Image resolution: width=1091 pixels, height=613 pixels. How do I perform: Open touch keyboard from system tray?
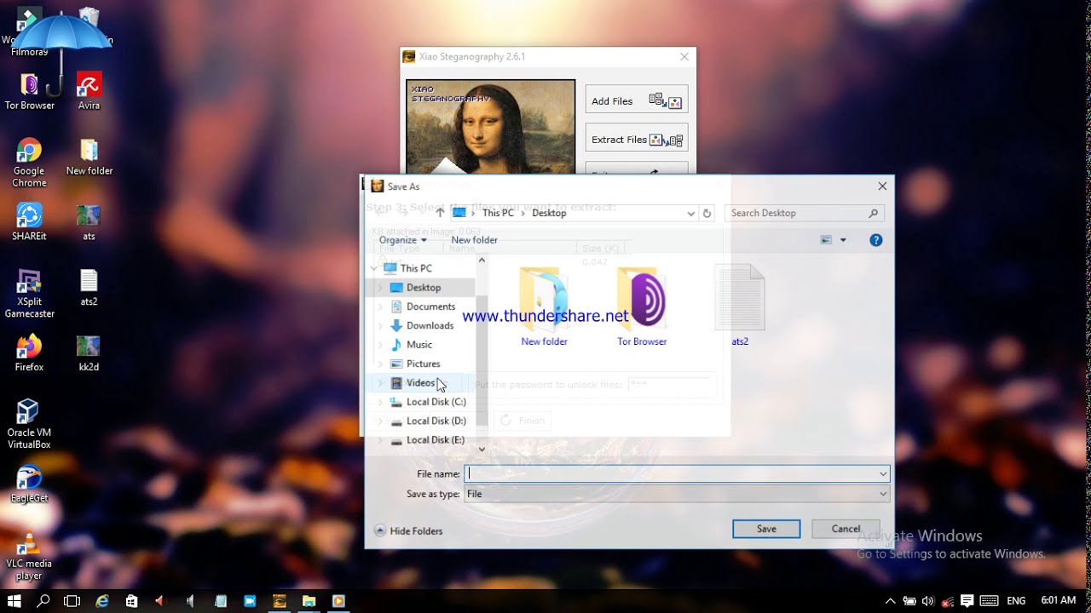pos(990,601)
